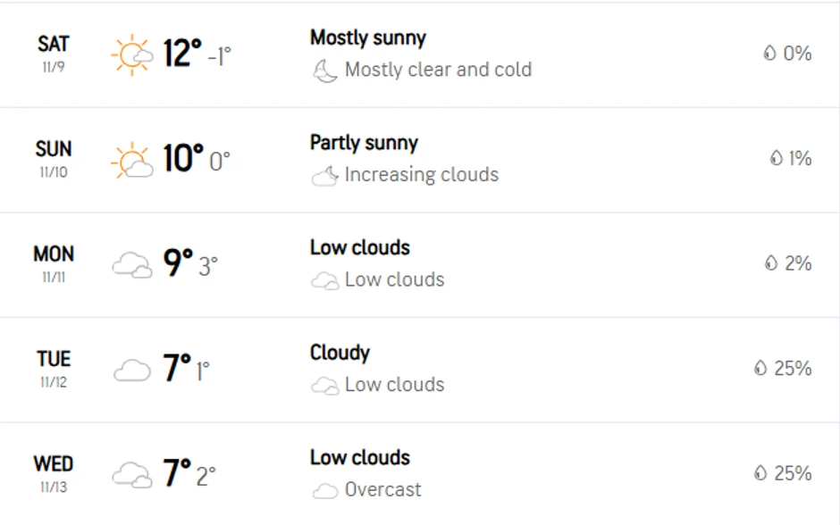Viewport: 840px width, 525px height.
Task: Open the SUN 11/10 day label
Action: click(x=54, y=158)
